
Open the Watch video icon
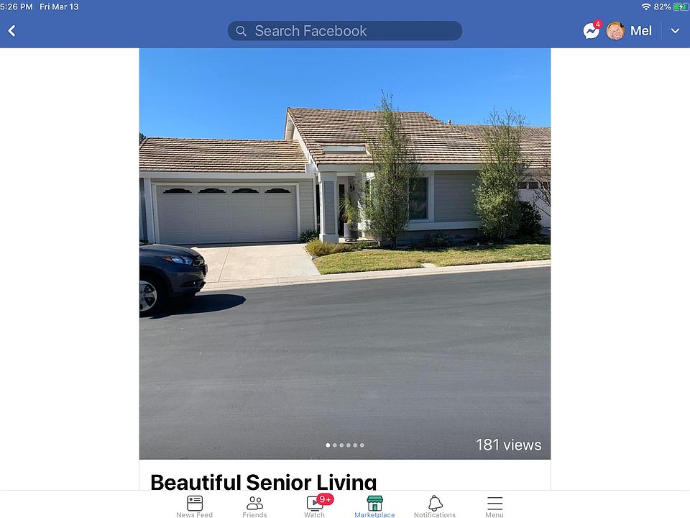[315, 503]
